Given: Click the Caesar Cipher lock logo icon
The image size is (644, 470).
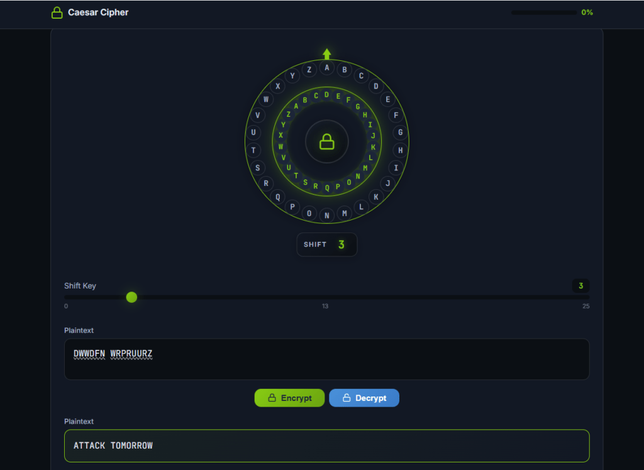Looking at the screenshot, I should point(57,13).
